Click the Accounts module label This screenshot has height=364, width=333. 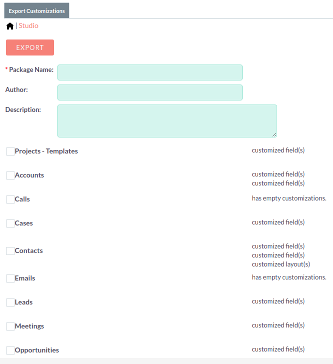[x=29, y=175]
